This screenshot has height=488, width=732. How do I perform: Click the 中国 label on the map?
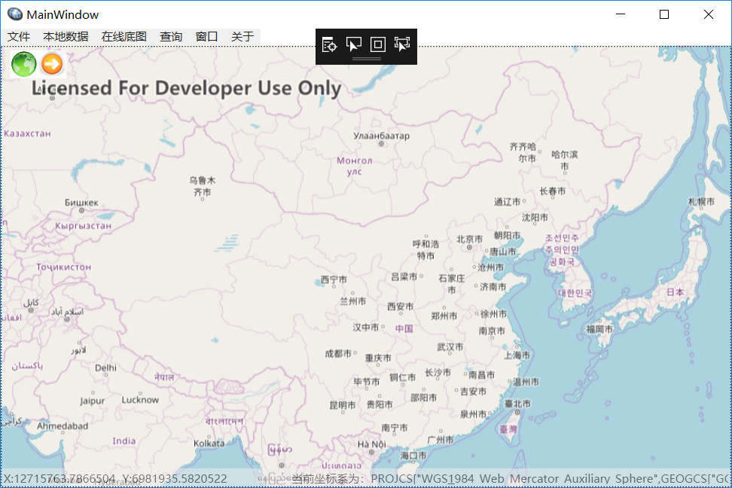404,328
